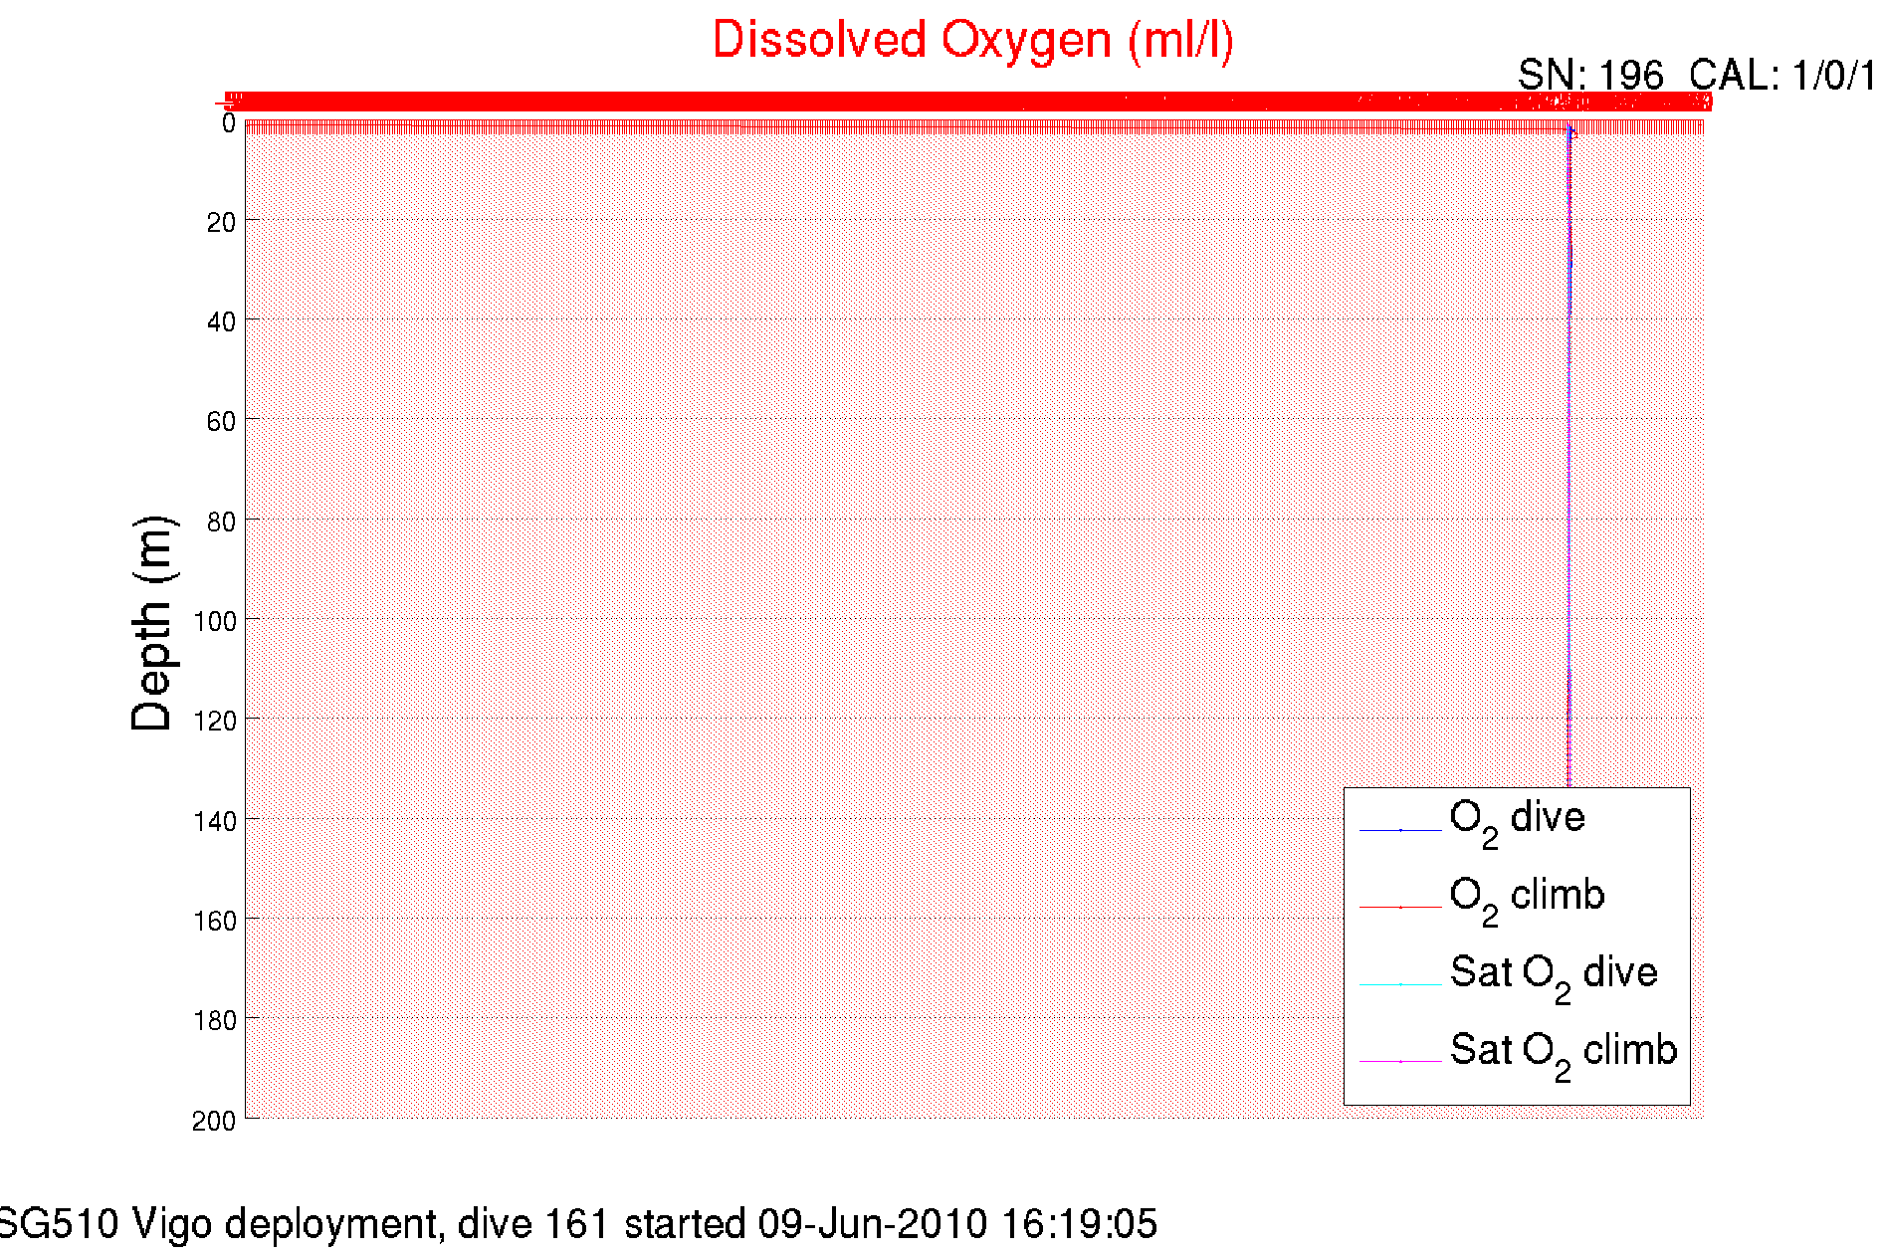Screen dimensions: 1882x1256
Task: Click the blue O2 dive legend line
Action: (1400, 829)
